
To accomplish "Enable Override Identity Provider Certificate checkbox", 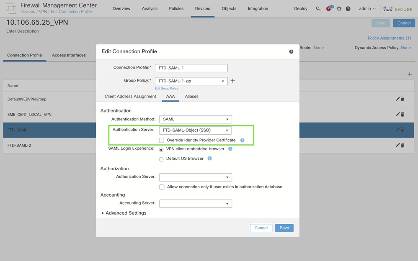I will point(162,141).
